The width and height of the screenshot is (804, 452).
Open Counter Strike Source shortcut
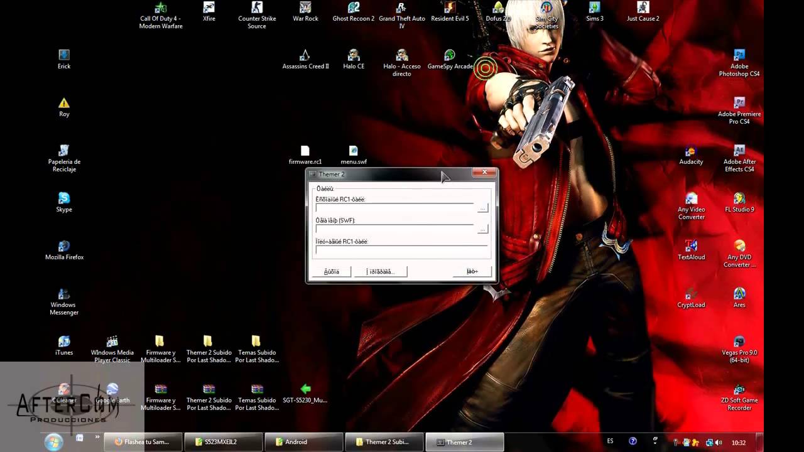(x=257, y=15)
